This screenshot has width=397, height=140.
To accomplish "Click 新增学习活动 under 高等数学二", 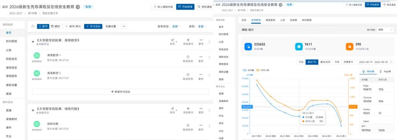I will coord(121,92).
